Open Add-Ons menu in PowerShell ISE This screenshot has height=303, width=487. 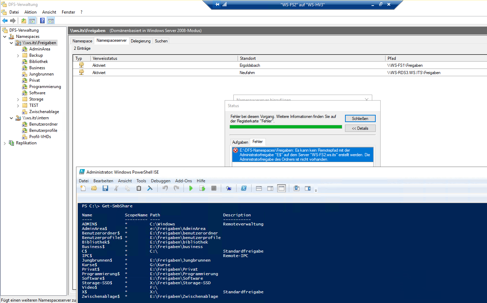point(183,181)
